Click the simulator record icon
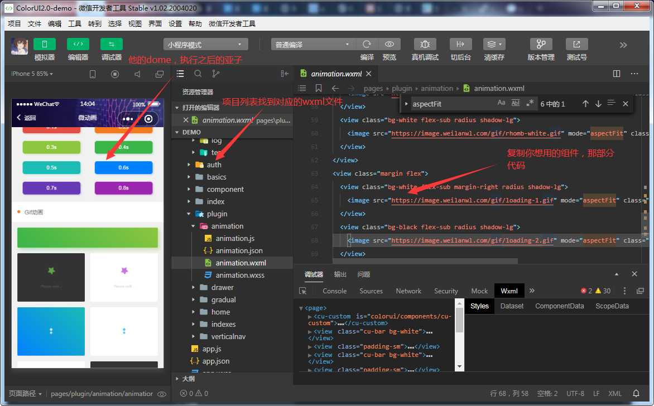 pyautogui.click(x=115, y=74)
